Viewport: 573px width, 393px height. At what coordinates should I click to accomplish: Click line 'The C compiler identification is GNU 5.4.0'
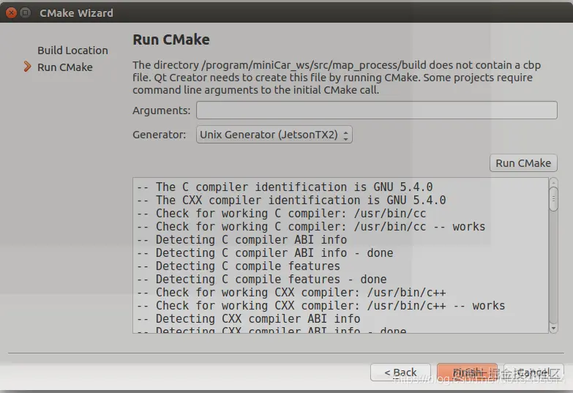point(285,187)
